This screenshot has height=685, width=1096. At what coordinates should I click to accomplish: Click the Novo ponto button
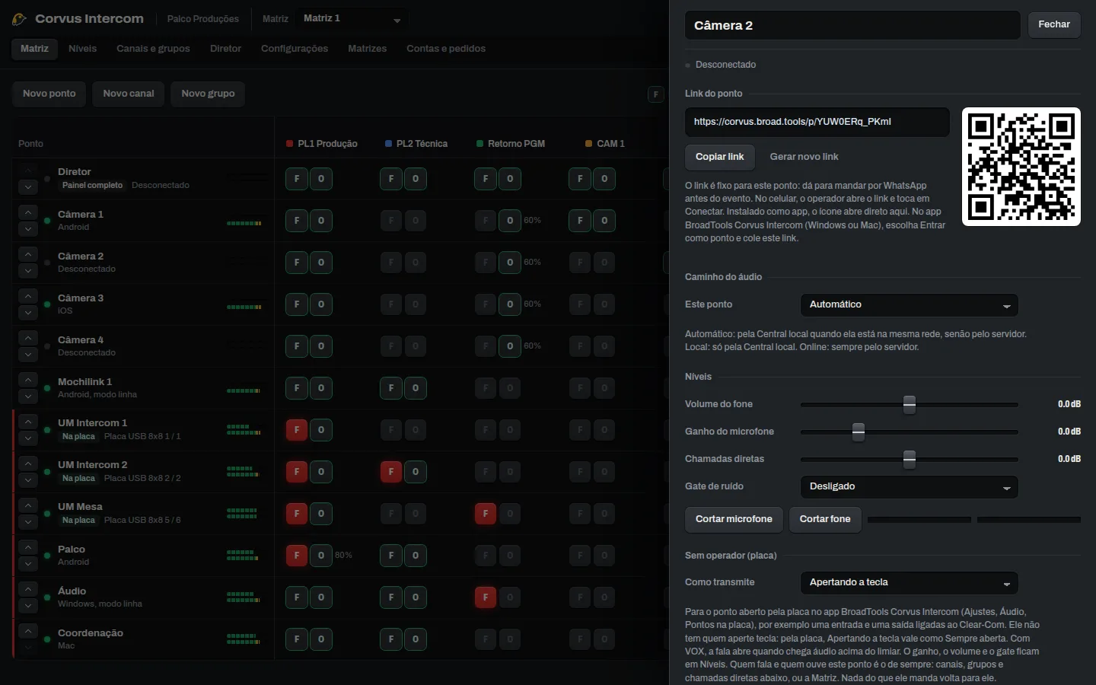pyautogui.click(x=49, y=94)
